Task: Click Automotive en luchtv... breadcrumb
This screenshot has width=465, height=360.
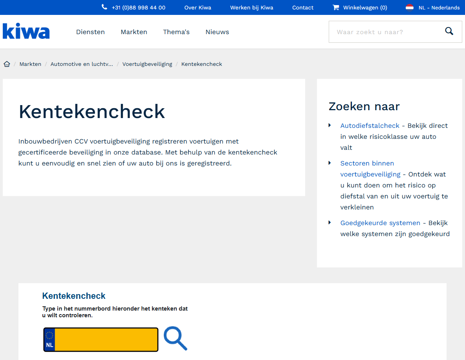Action: pos(82,64)
